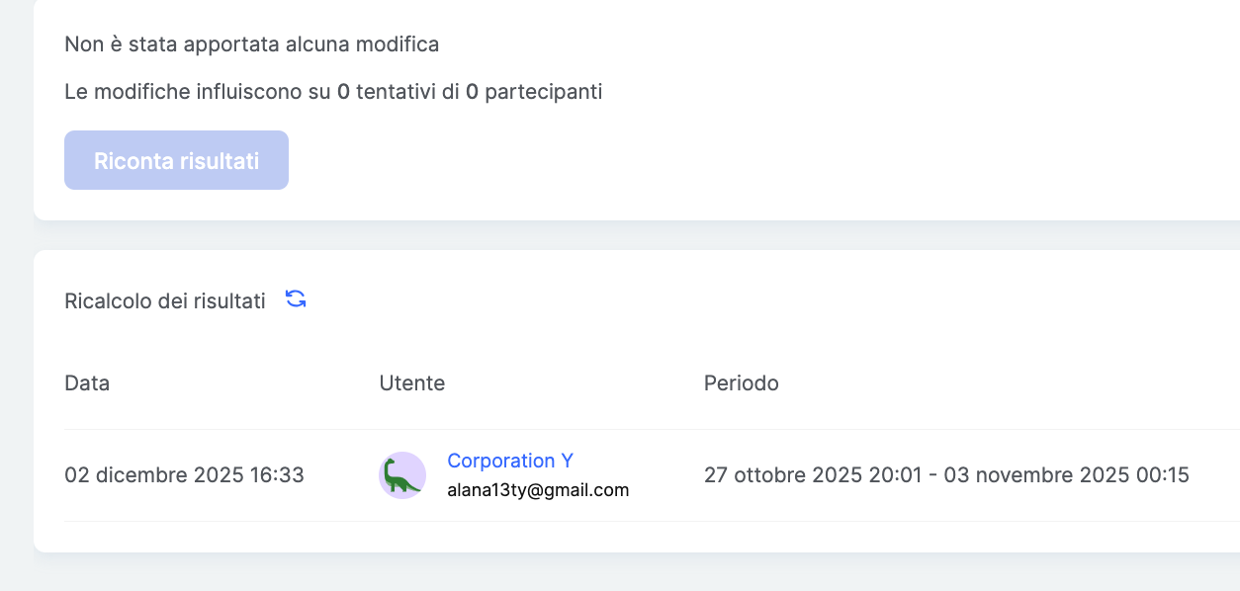Screen dimensions: 1240x591
Task: Click the 'Non è stata apportata alcuna modifica' message
Action: (x=252, y=44)
